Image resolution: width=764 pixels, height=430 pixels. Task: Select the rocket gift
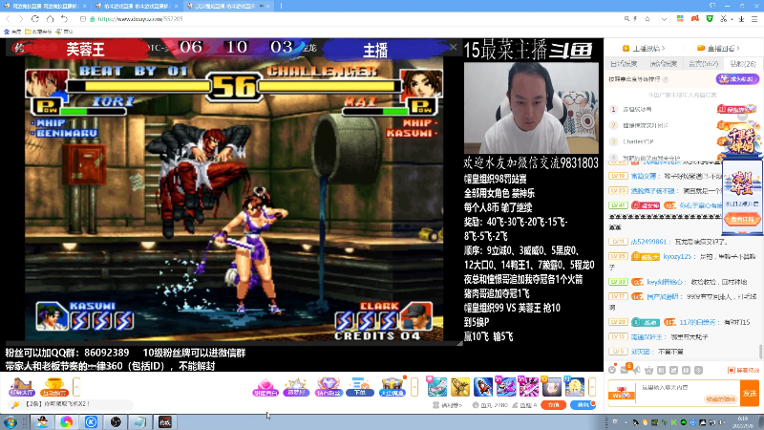[x=483, y=387]
